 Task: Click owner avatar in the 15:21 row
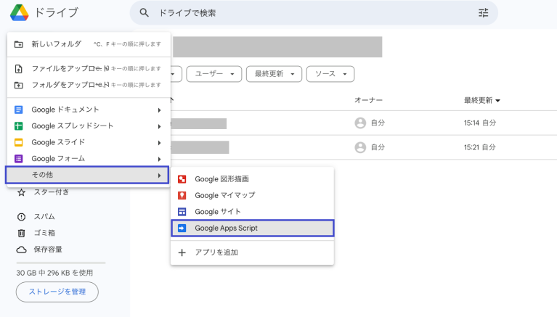(x=360, y=147)
